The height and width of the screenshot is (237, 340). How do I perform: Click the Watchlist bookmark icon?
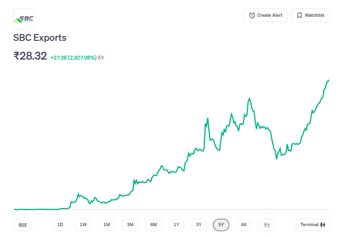299,15
